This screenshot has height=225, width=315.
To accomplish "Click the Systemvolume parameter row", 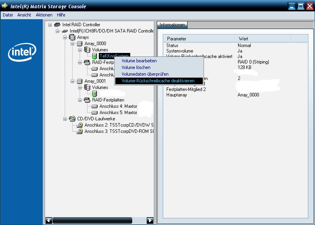I will pyautogui.click(x=235, y=51).
